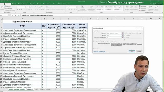Click the collapse-dialog icon beside Диапазон_суммирования field
This screenshot has height=92, width=164.
click(122, 37)
